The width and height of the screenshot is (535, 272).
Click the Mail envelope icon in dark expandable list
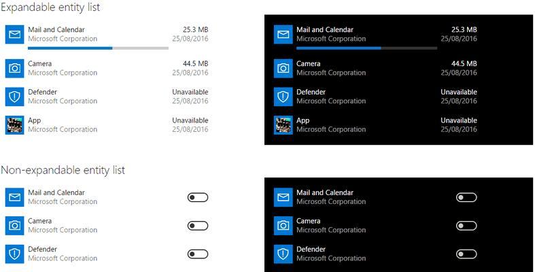(x=283, y=35)
